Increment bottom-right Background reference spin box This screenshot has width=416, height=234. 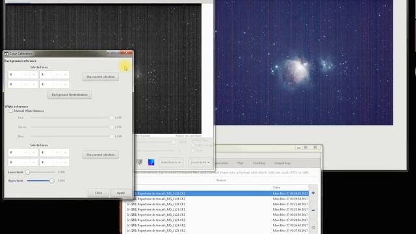tap(65, 84)
